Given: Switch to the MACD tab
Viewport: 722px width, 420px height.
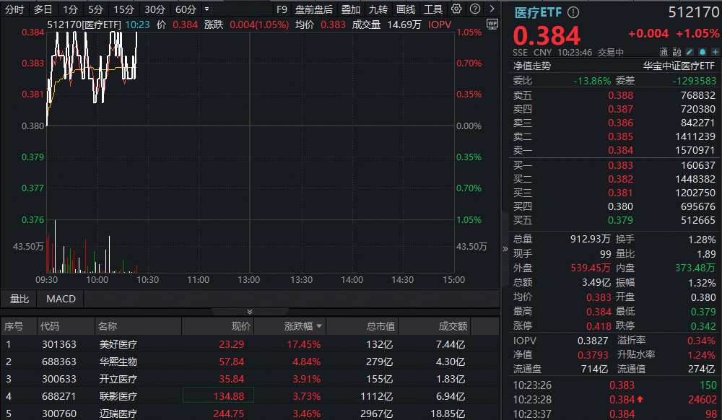Looking at the screenshot, I should 60,299.
